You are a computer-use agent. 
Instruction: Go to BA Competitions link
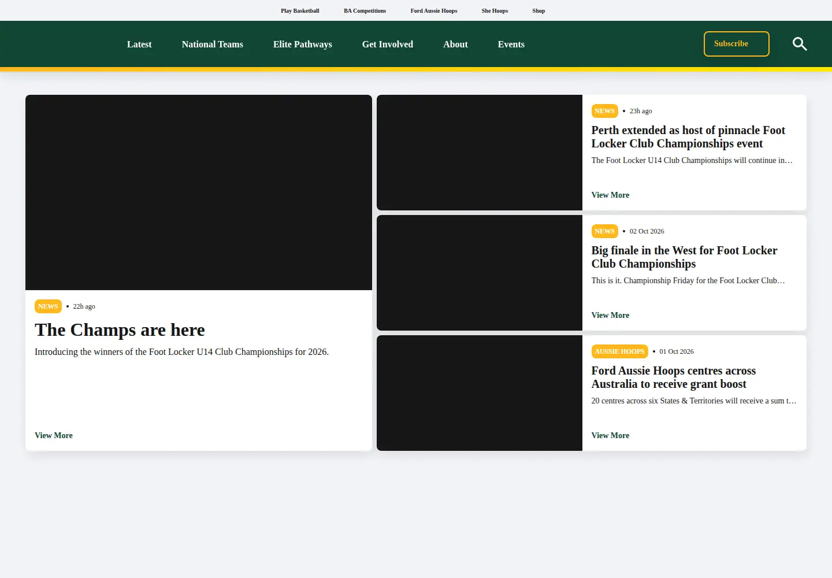[x=365, y=11]
